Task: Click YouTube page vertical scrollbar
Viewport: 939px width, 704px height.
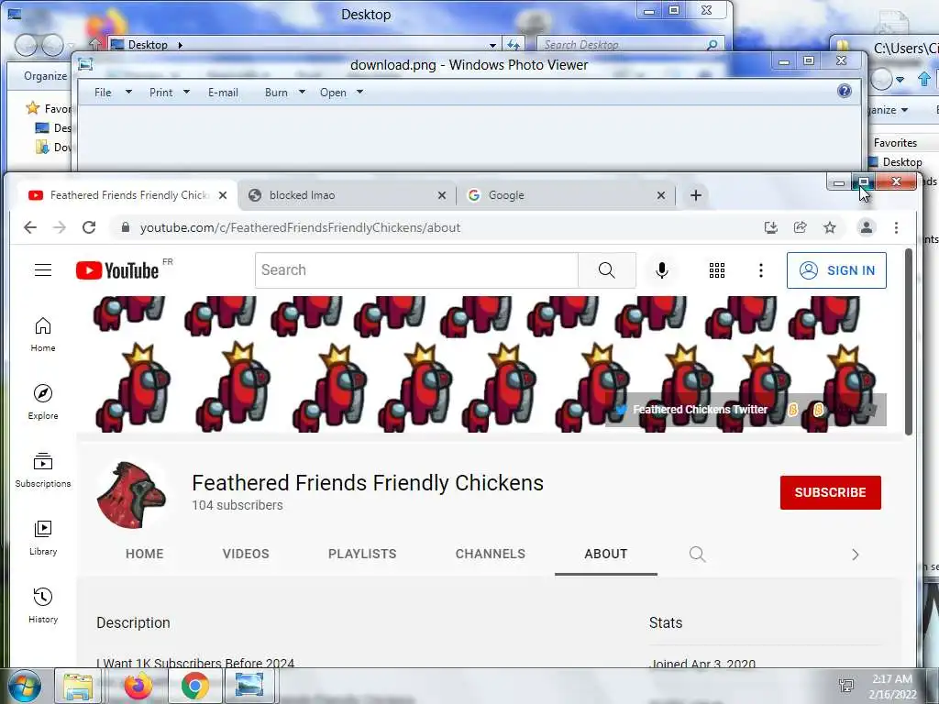Action: pyautogui.click(x=909, y=343)
